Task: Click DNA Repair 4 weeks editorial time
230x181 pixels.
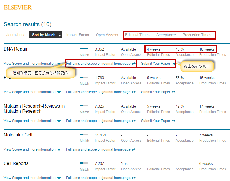Action: [x=154, y=49]
